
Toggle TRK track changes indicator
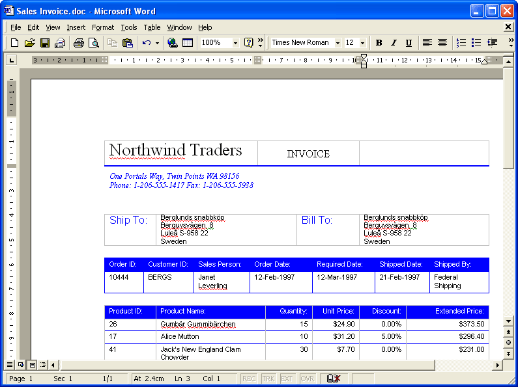click(x=268, y=379)
